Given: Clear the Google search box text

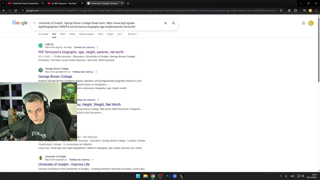Looking at the screenshot, I should pos(165,23).
